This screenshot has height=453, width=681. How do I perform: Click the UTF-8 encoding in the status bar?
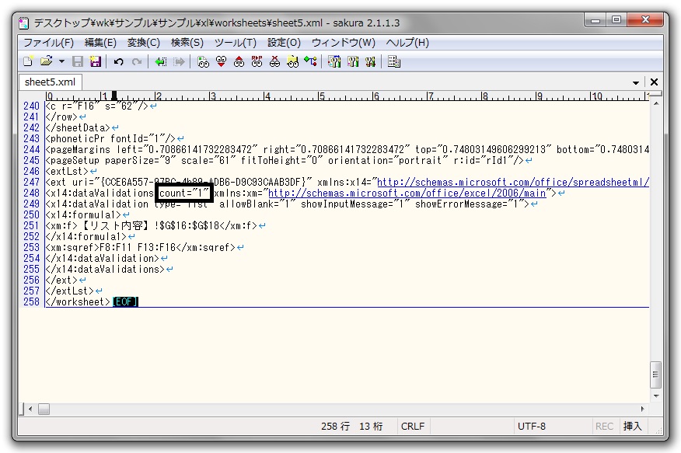[532, 427]
